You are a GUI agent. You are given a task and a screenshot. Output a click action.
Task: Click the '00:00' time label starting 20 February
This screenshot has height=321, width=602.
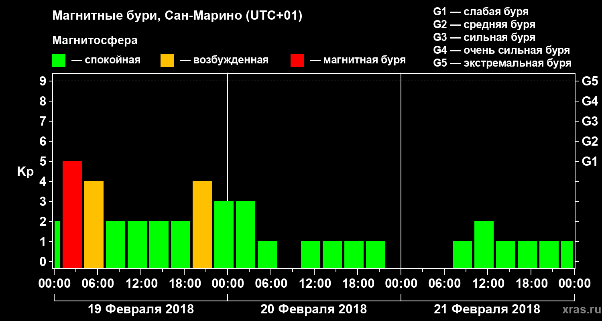(228, 283)
